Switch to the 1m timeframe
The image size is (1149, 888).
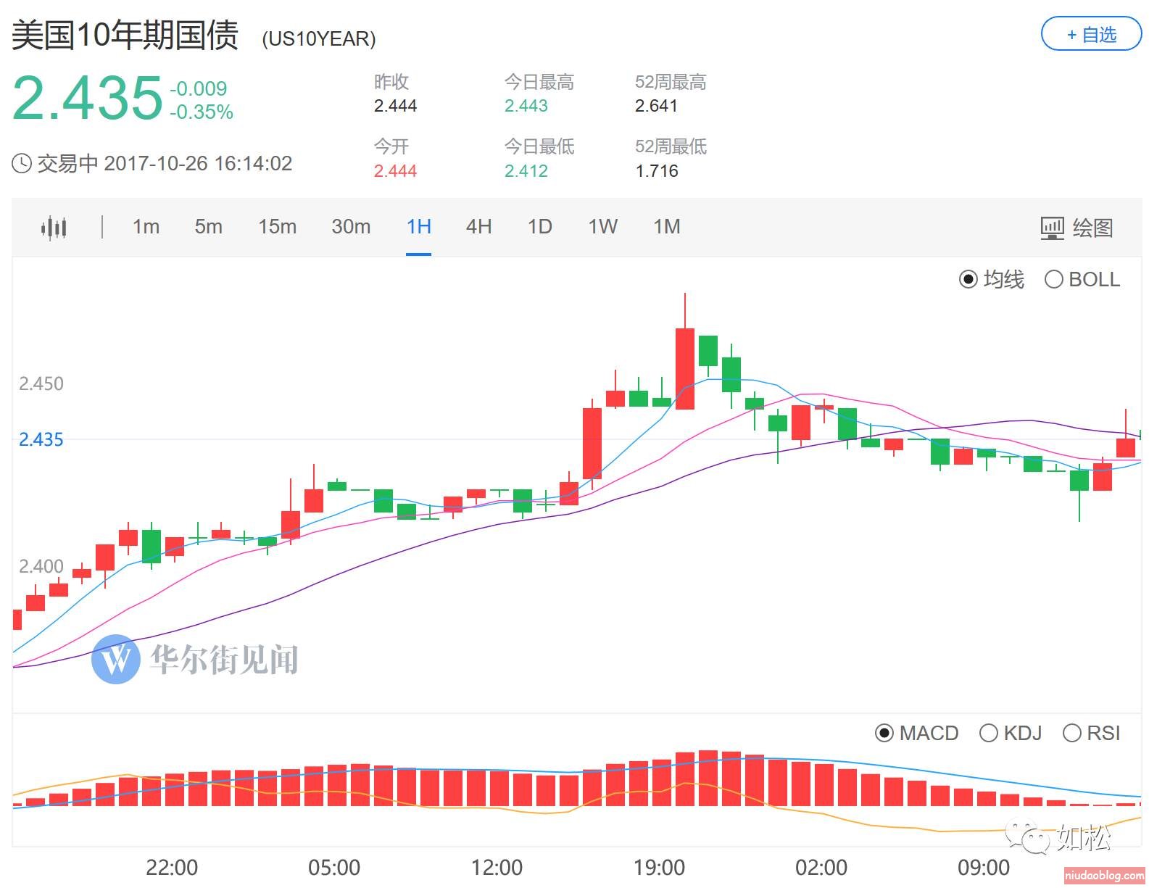[146, 227]
